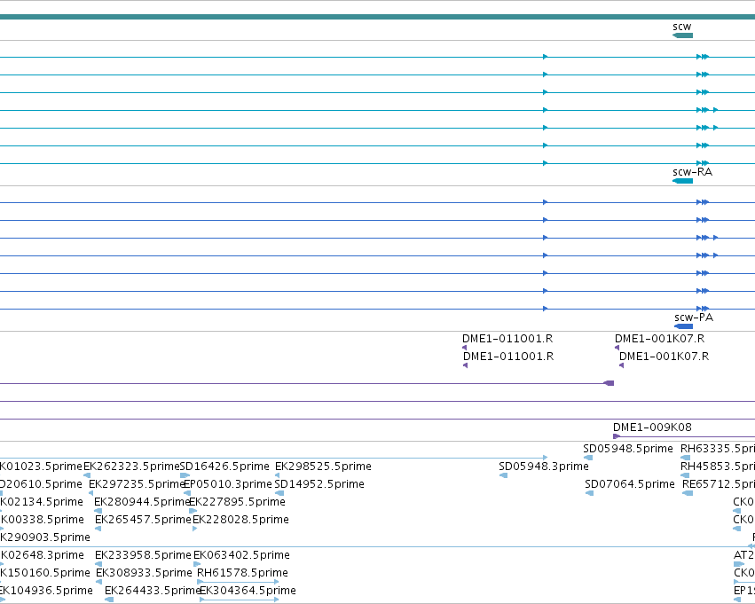Screen dimensions: 755x604
Task: Click the DME1-009K08 feature arrow glyph
Action: pyautogui.click(x=617, y=436)
